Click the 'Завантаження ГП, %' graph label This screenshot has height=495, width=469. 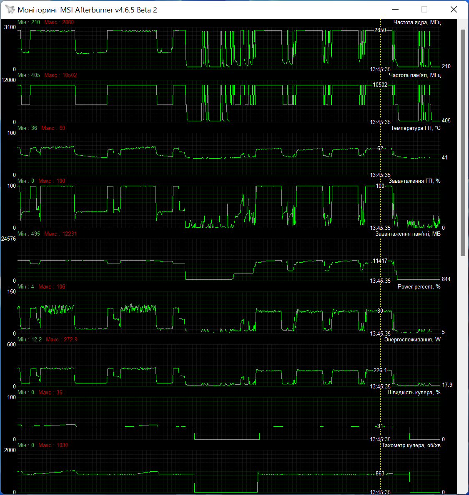click(x=414, y=181)
